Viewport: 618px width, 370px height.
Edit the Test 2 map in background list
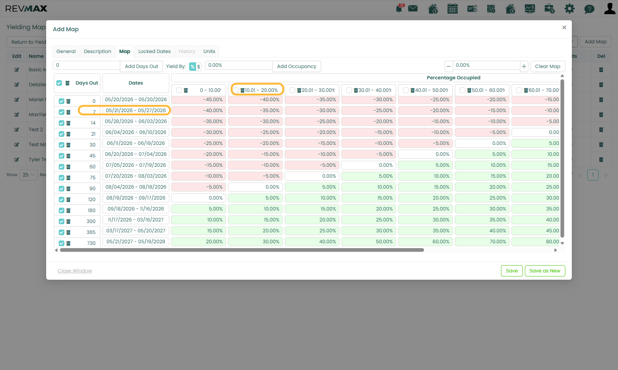point(17,130)
